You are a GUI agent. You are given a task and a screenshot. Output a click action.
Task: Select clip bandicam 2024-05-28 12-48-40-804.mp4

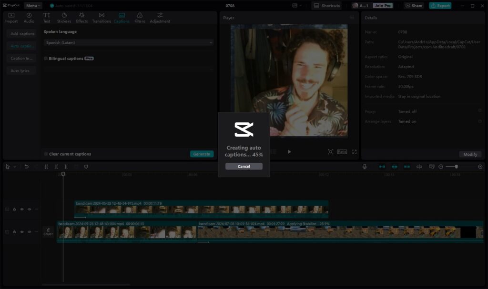point(127,231)
